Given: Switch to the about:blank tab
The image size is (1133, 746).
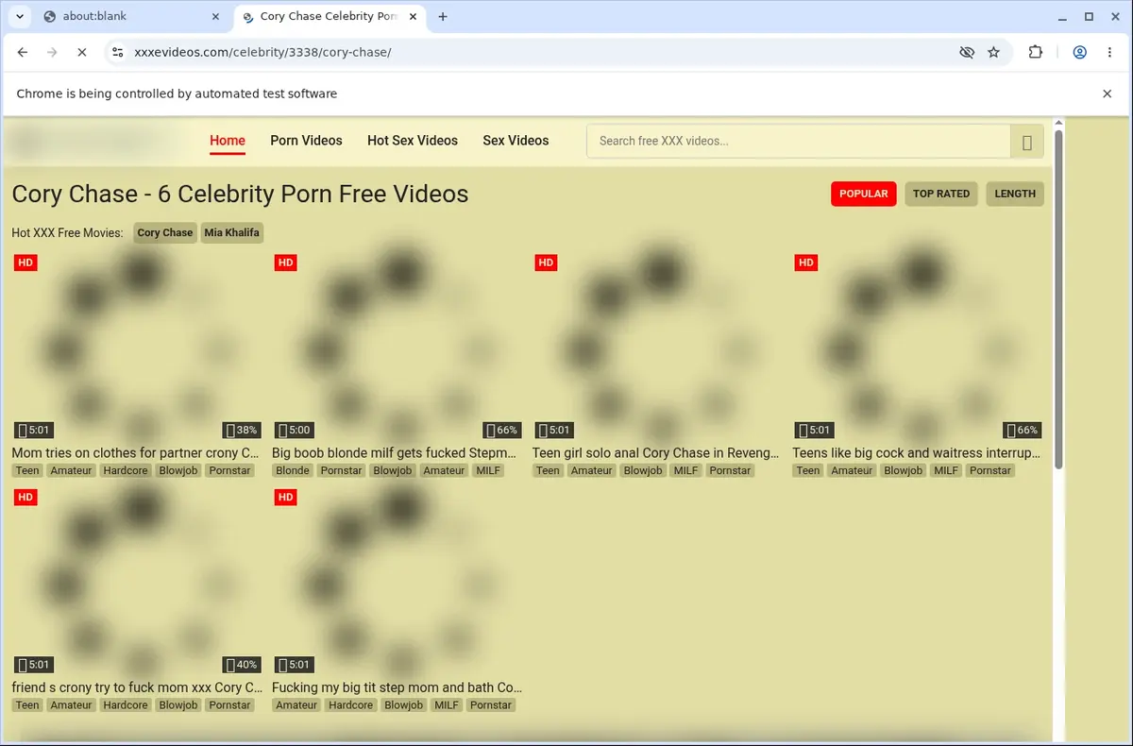Looking at the screenshot, I should [132, 16].
